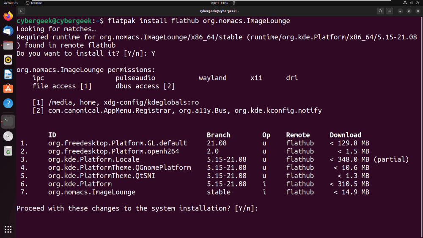Viewport: 423px width, 238px height.
Task: Search terminal output with magnifier button
Action: click(x=381, y=11)
